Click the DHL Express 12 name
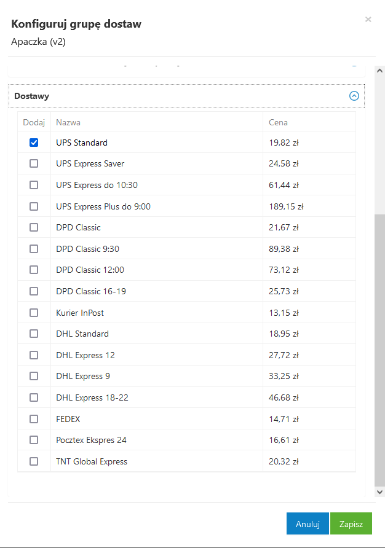Image resolution: width=385 pixels, height=548 pixels. (x=85, y=355)
